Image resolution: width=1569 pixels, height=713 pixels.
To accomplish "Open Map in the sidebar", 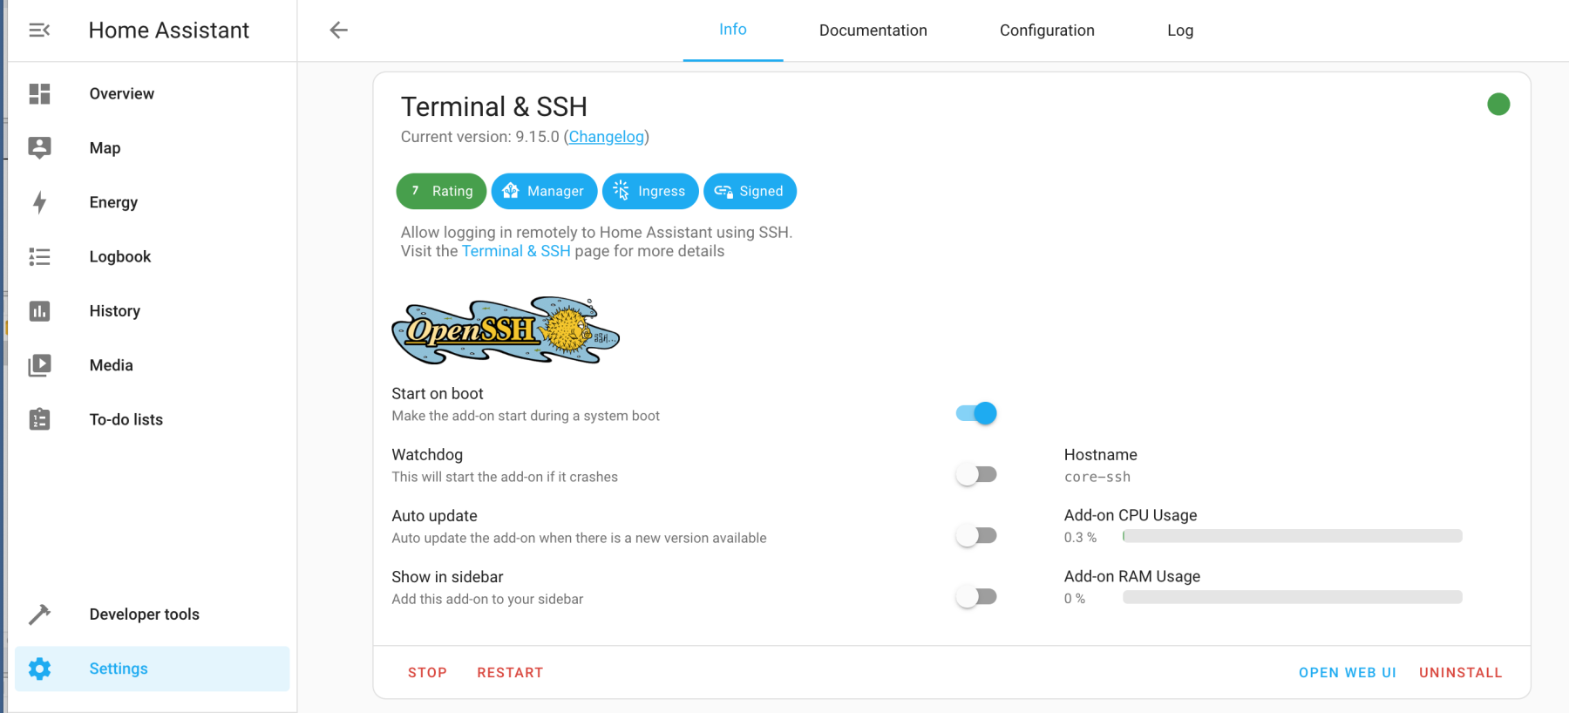I will point(153,147).
